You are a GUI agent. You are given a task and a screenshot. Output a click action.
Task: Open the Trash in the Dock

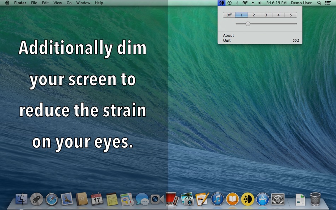coord(315,199)
